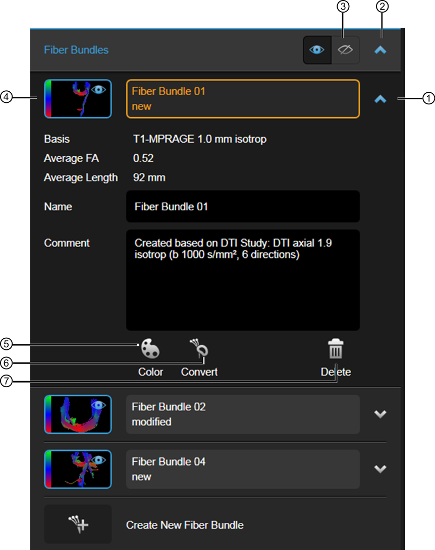Expand Fiber Bundle 02 details
435x550 pixels.
coord(380,414)
